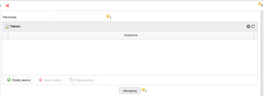Click the Tabela edit-table icon
Viewport: 264px width, 96px height.
click(7, 27)
